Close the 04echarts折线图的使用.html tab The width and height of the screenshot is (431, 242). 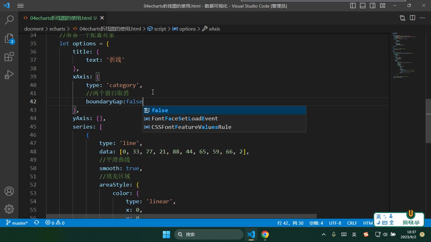click(102, 18)
